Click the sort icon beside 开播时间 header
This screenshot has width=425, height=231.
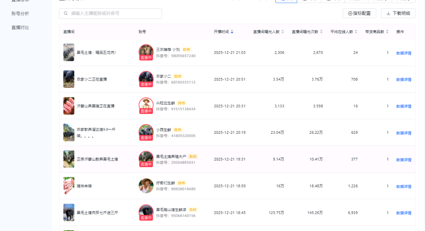pos(231,32)
